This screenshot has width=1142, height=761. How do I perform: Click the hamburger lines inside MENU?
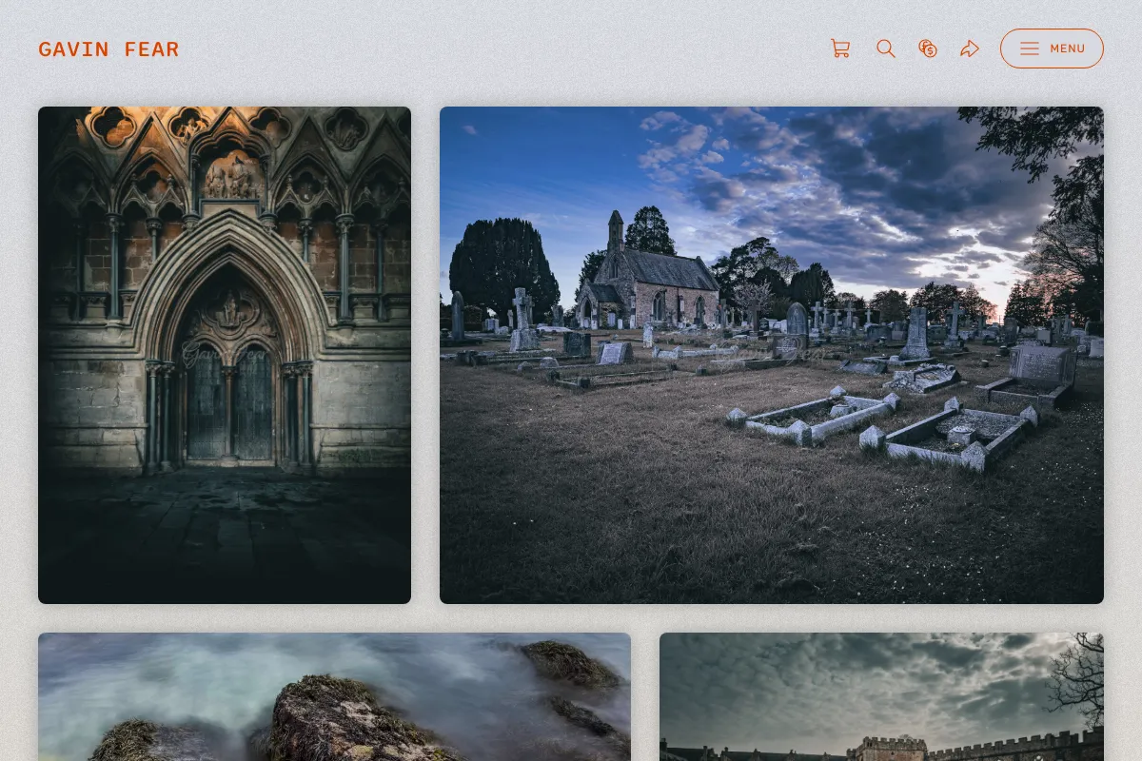coord(1030,49)
